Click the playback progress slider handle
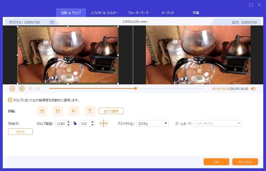Screen dimensions: 266x171 pyautogui.click(x=136, y=88)
